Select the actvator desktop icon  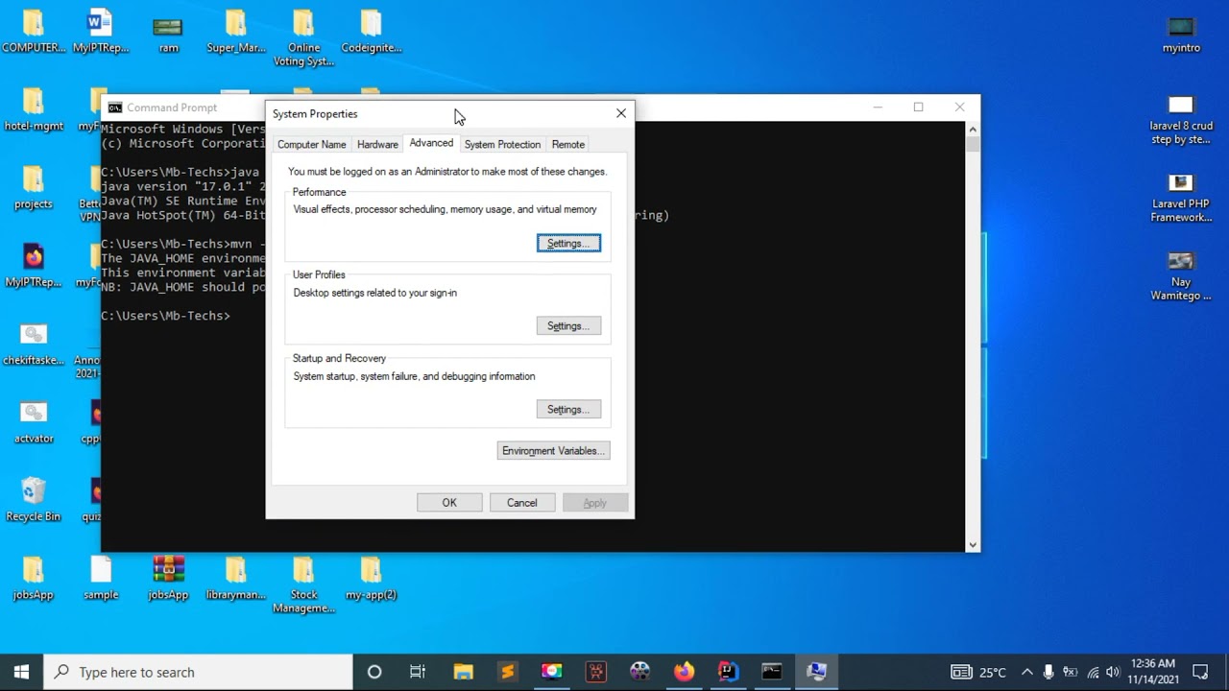pyautogui.click(x=34, y=422)
